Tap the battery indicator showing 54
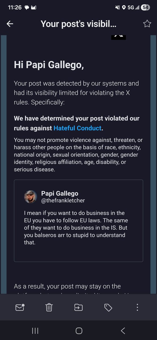The width and height of the screenshot is (157, 340). (x=145, y=8)
